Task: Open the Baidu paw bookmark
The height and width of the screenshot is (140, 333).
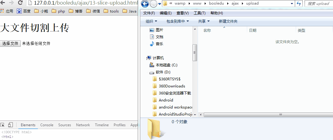Action: coord(19,11)
